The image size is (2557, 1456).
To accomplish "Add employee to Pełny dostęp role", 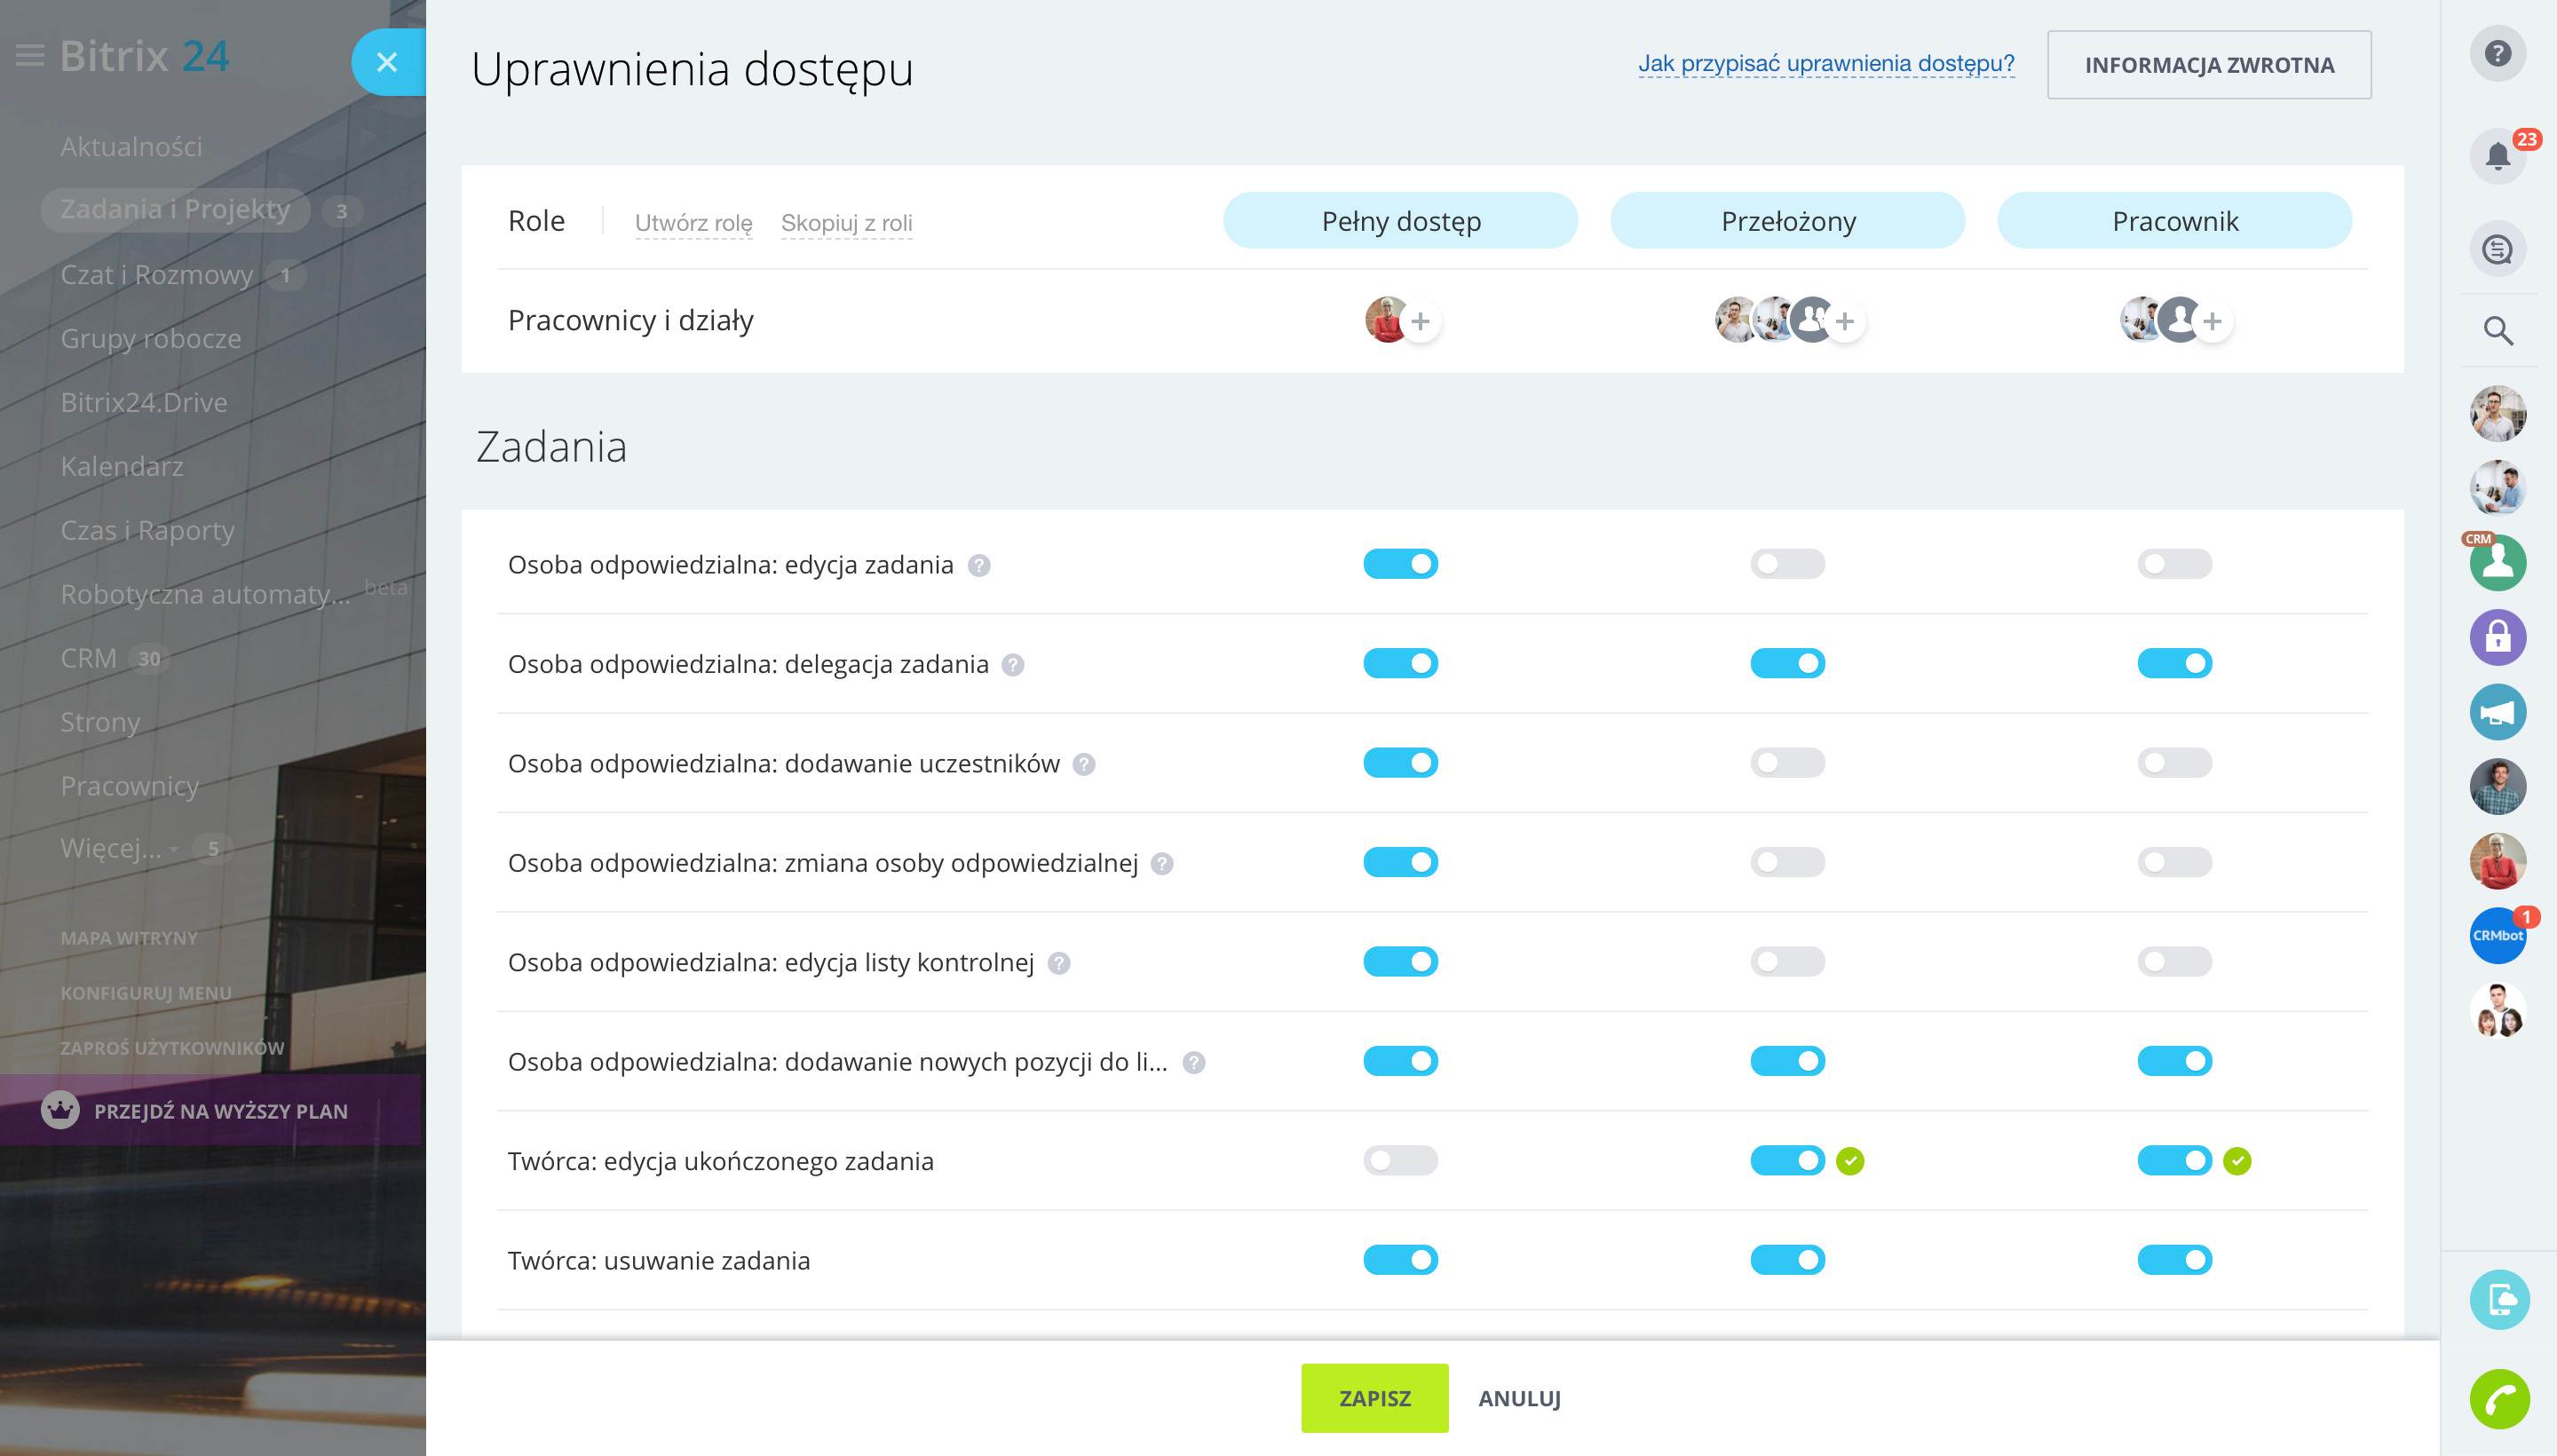I will point(1420,321).
